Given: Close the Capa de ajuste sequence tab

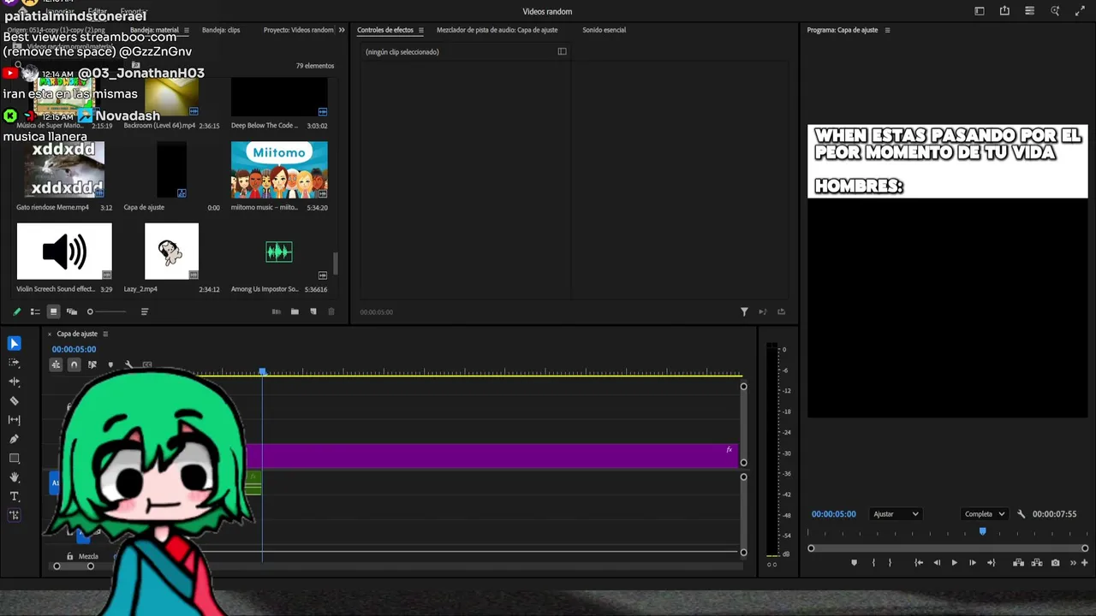Looking at the screenshot, I should tap(50, 334).
